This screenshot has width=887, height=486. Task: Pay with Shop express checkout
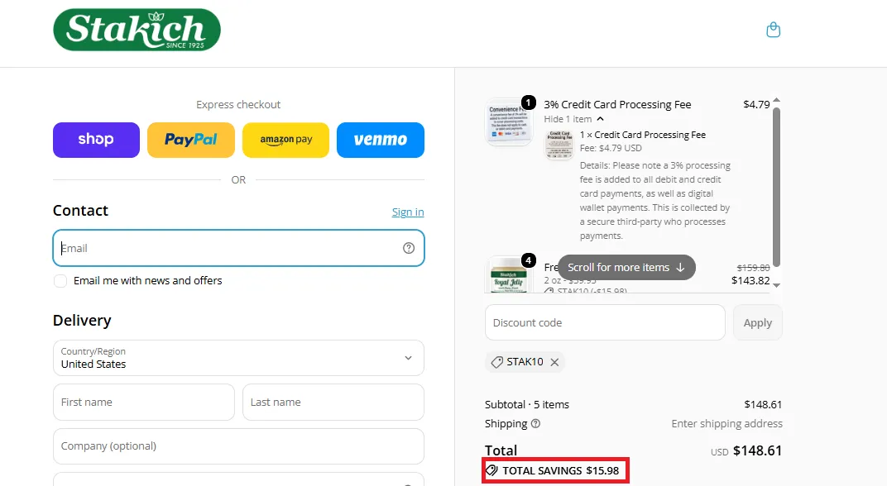[96, 140]
